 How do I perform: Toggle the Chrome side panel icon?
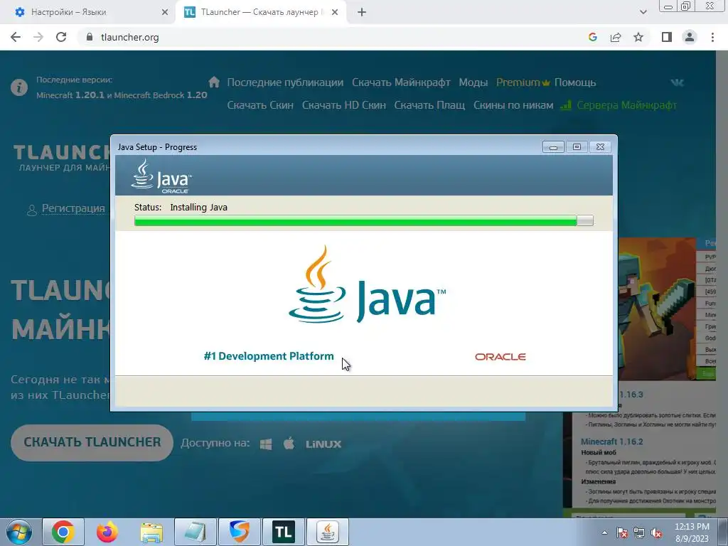(x=667, y=37)
